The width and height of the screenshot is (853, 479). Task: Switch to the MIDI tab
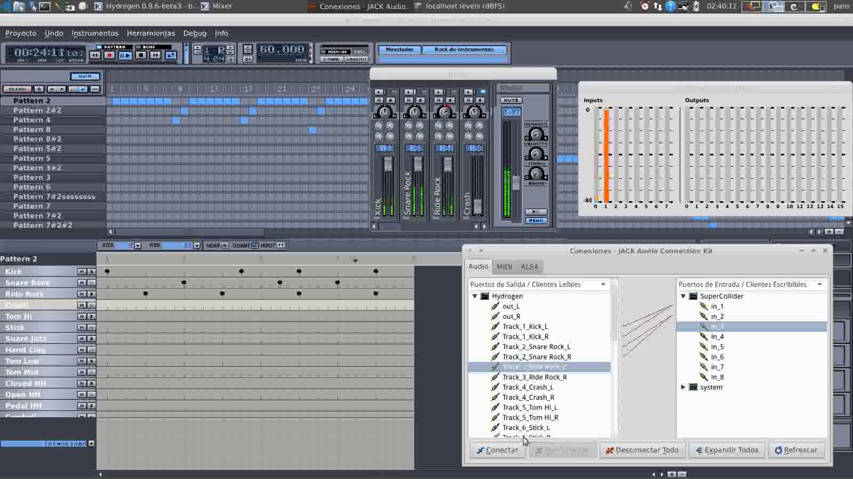(x=504, y=266)
